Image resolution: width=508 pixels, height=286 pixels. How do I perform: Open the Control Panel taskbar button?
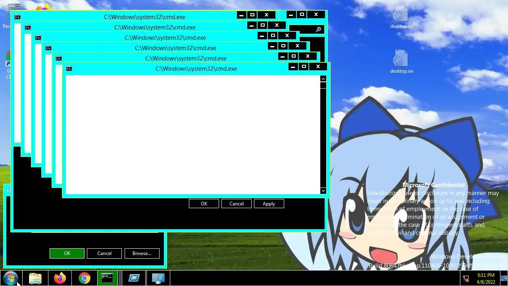pyautogui.click(x=158, y=278)
